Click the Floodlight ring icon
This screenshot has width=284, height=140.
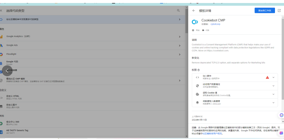click(1, 54)
